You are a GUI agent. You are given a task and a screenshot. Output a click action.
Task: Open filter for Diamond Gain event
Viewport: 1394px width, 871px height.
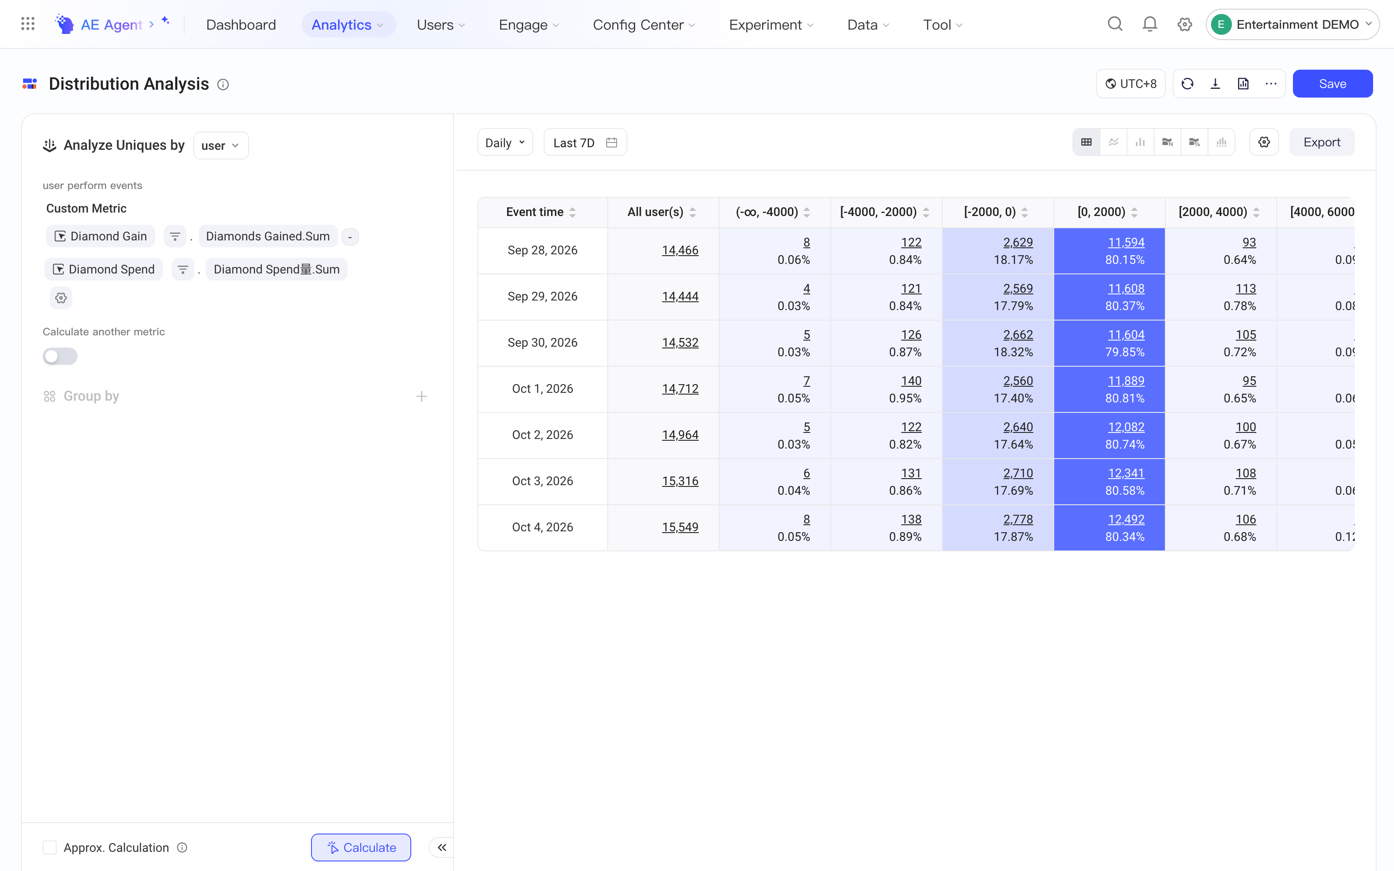click(x=175, y=237)
